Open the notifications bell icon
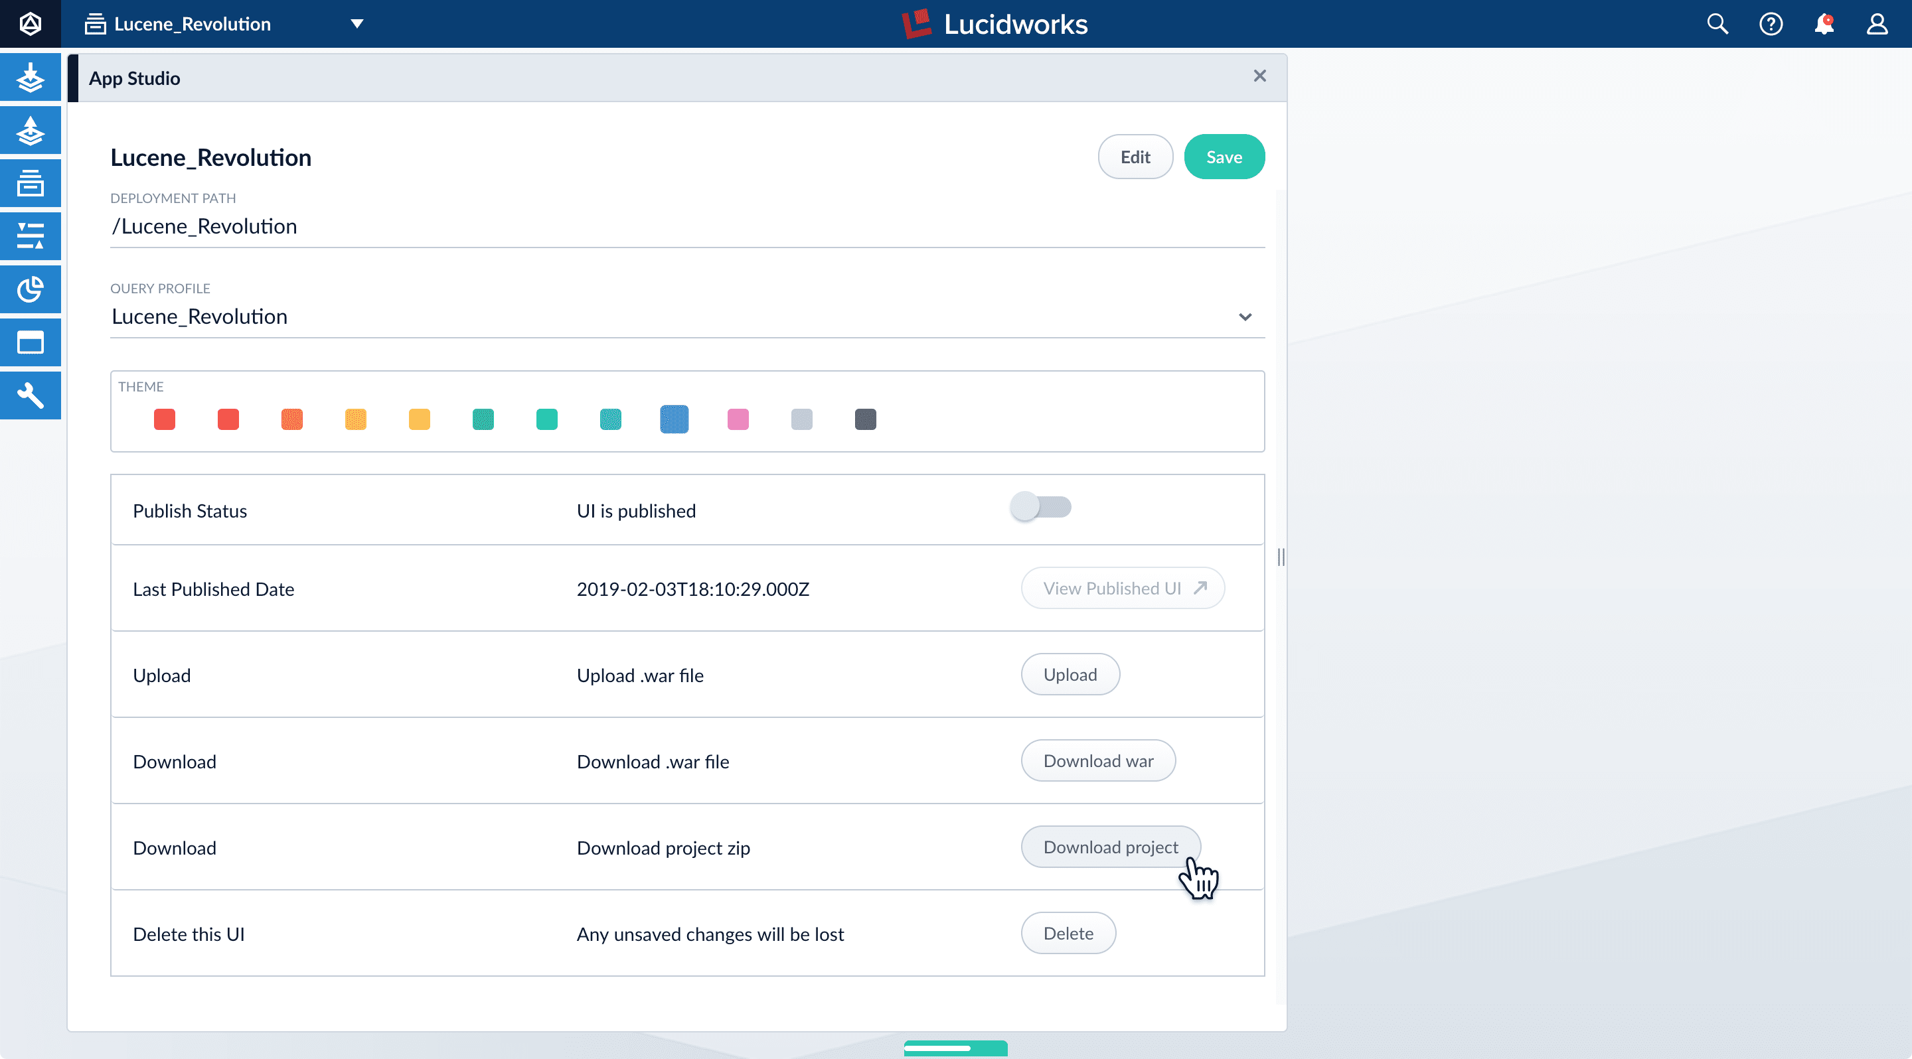Image resolution: width=1912 pixels, height=1059 pixels. pyautogui.click(x=1824, y=24)
